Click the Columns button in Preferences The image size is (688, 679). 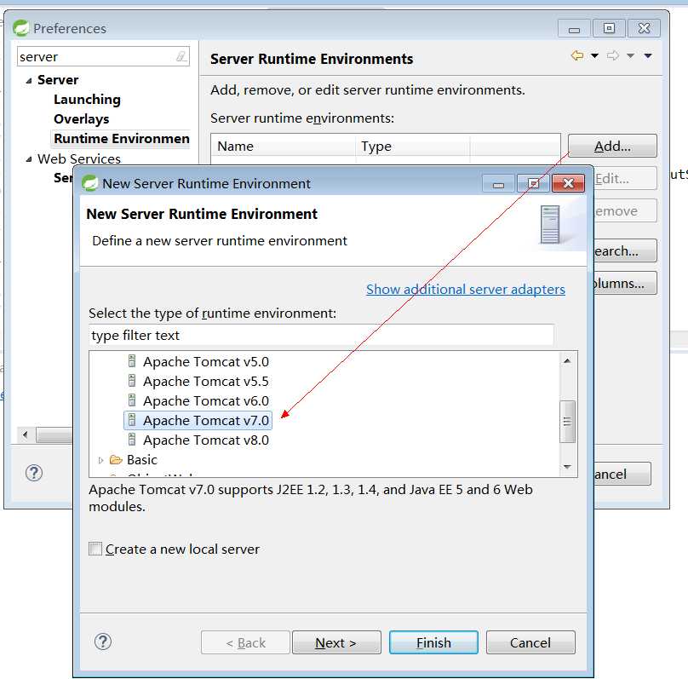pos(625,283)
